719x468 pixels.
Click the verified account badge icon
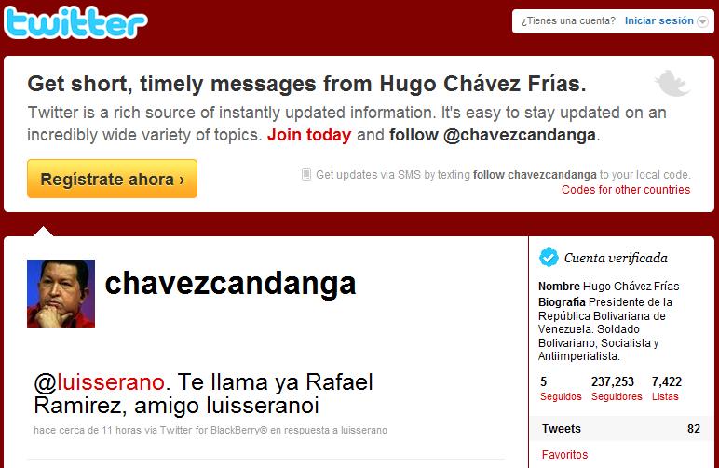click(549, 258)
